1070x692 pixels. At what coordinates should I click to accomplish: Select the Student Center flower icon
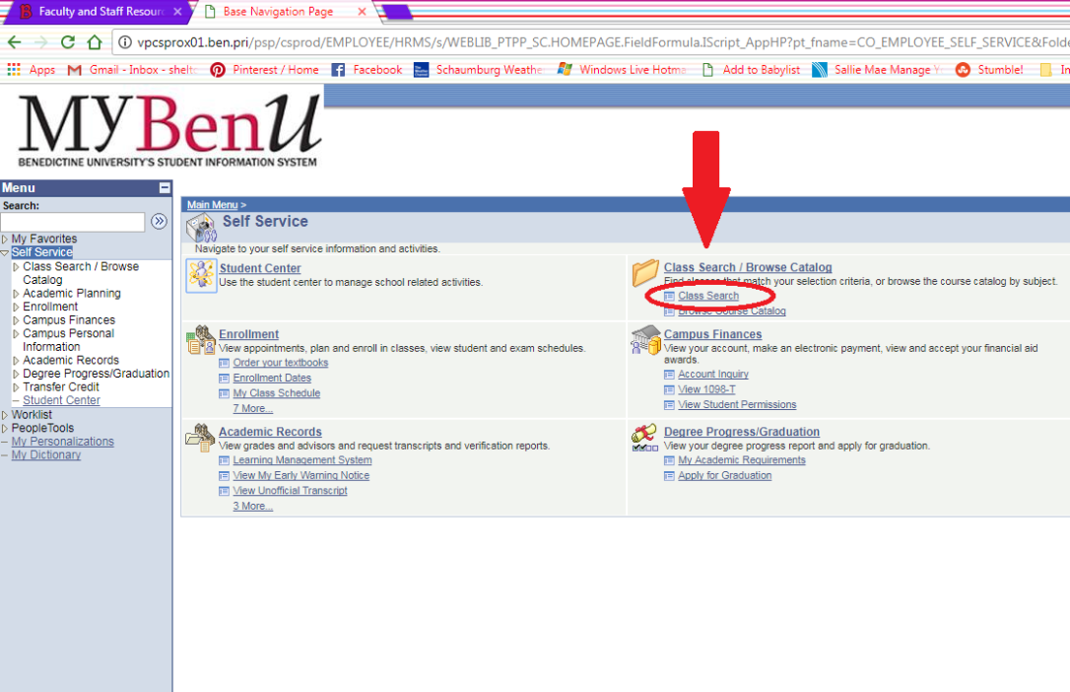201,274
